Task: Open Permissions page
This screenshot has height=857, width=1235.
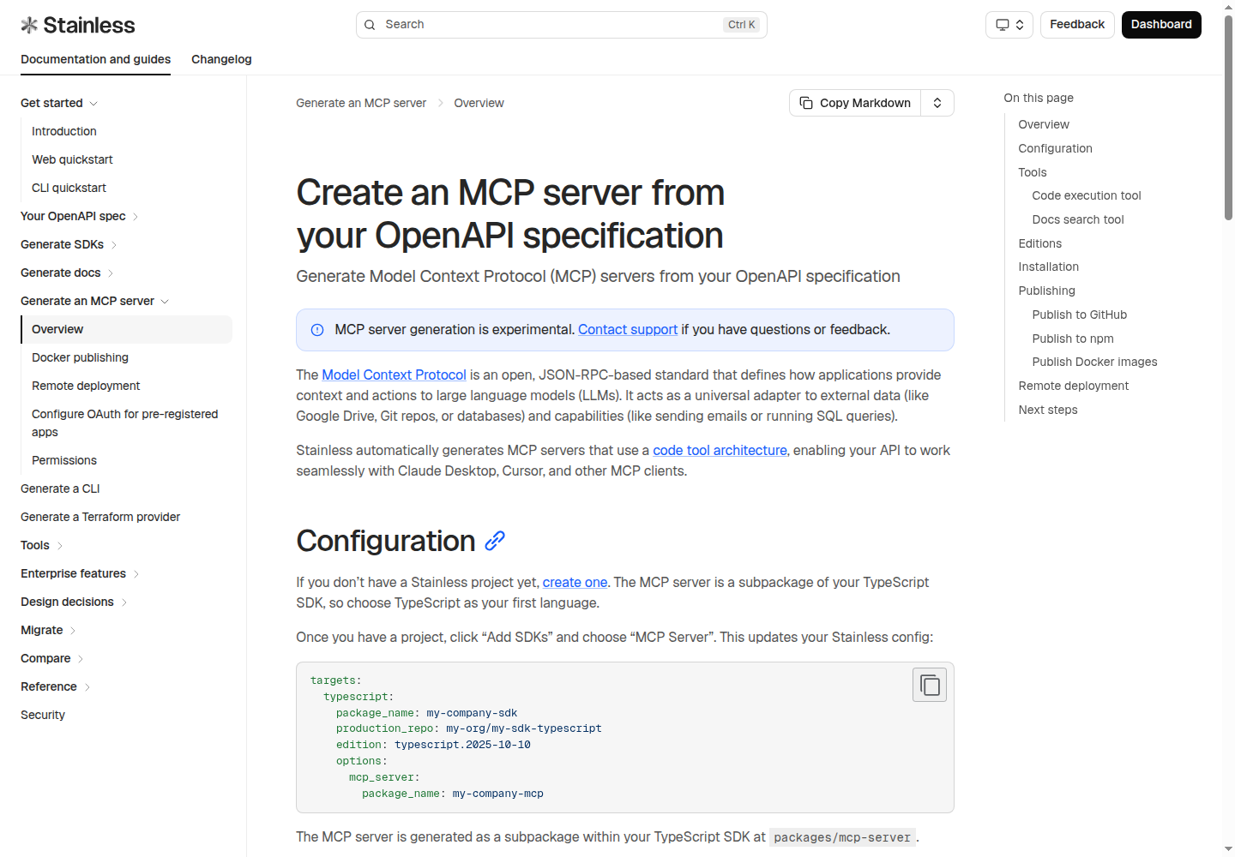Action: coord(64,460)
